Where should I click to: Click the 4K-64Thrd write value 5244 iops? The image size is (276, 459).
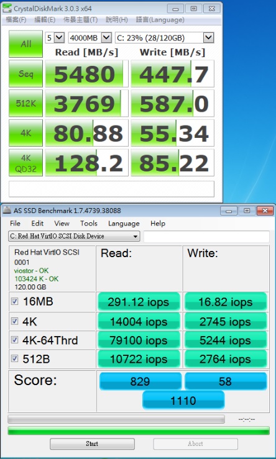(x=226, y=340)
